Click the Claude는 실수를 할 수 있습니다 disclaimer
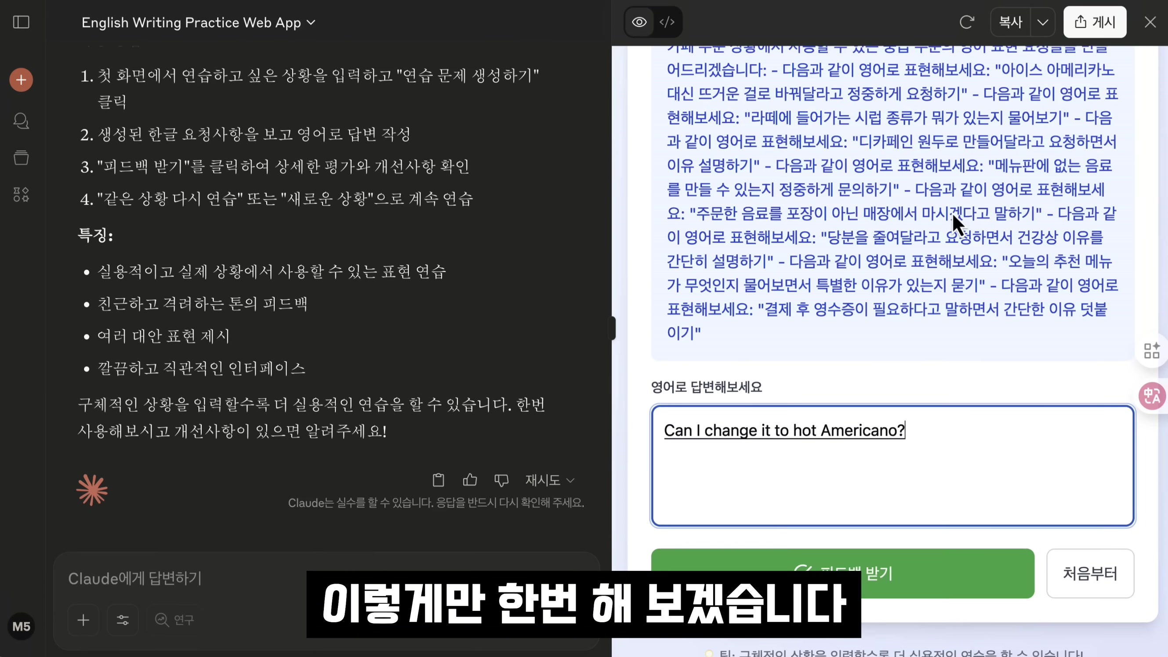Screen dimensions: 1168x657 pos(436,502)
